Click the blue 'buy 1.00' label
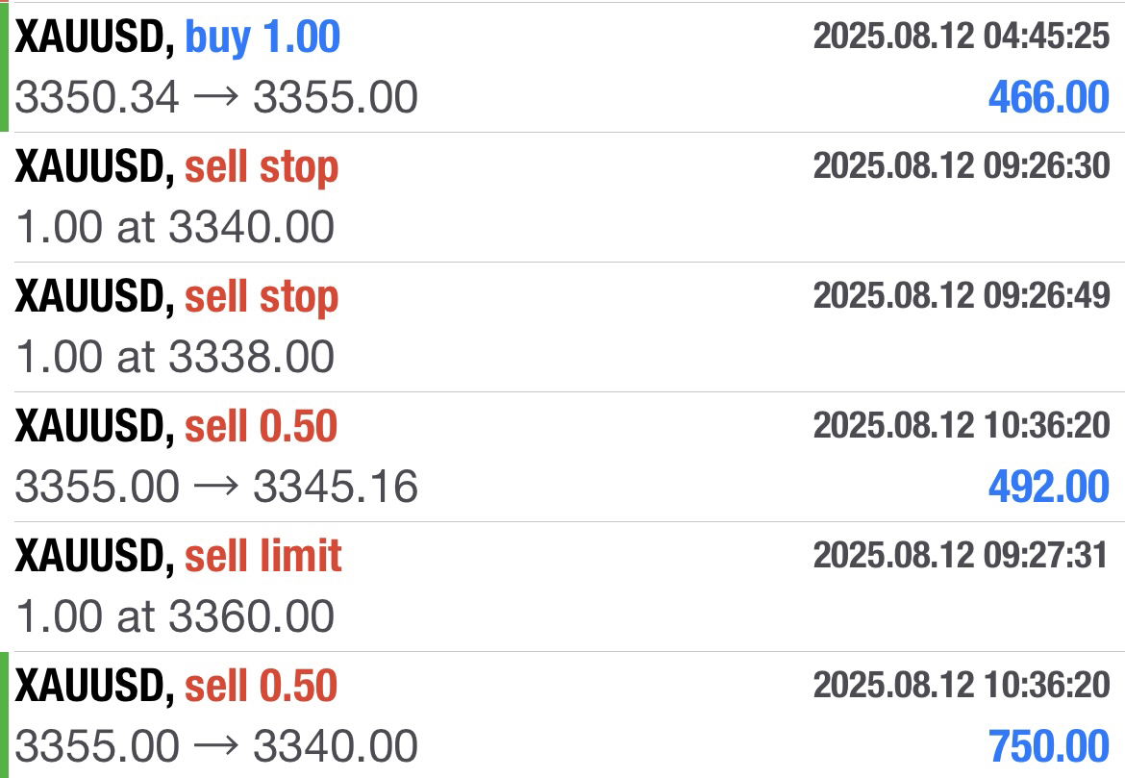This screenshot has height=778, width=1125. click(262, 38)
